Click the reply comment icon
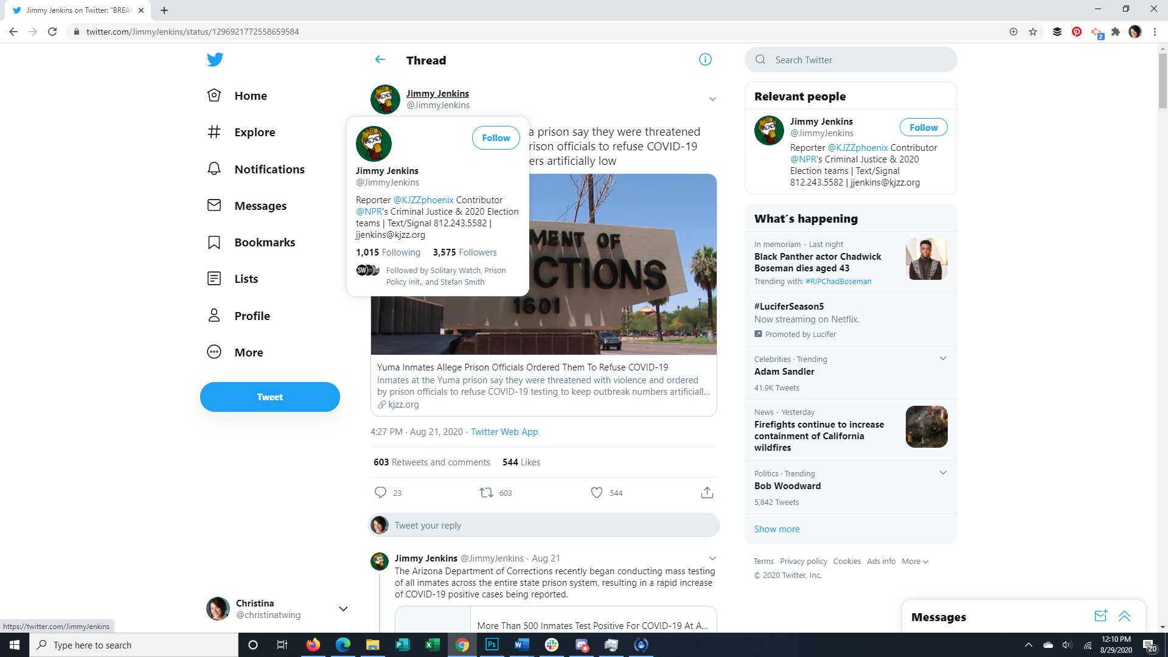Screen dimensions: 1168x657 [380, 492]
